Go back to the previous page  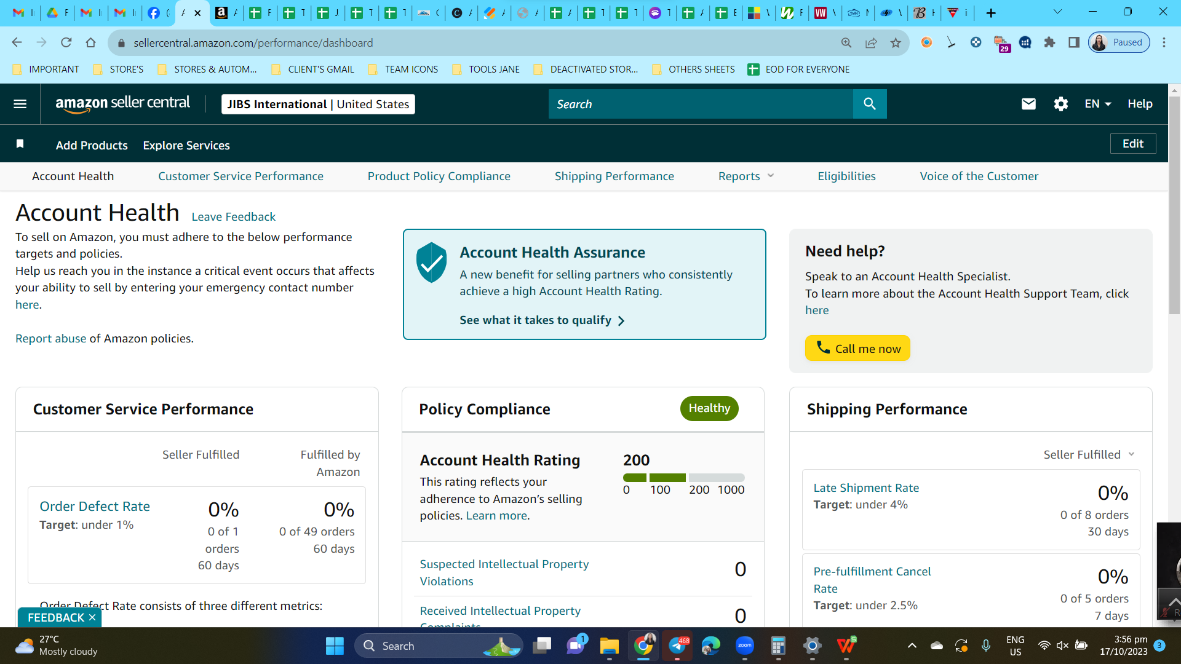click(17, 42)
